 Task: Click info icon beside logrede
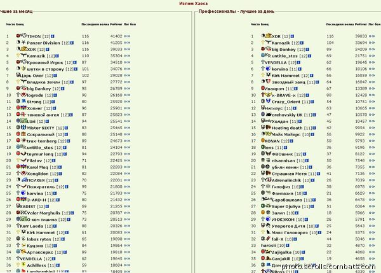(x=55, y=95)
